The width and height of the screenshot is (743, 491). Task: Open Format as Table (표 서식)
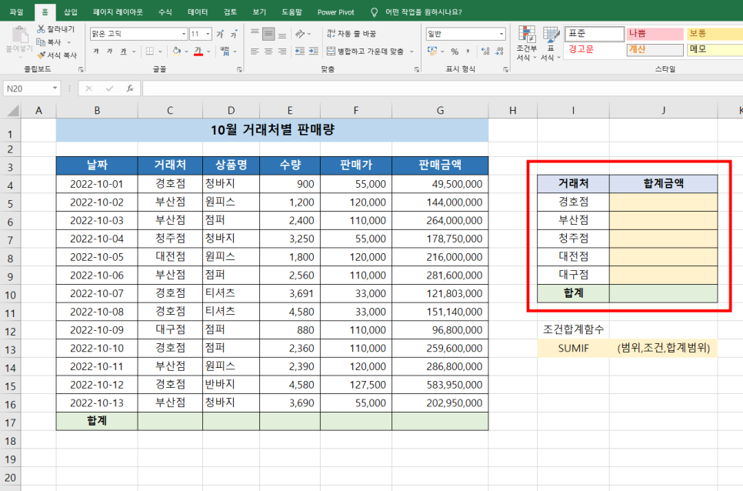pos(551,43)
